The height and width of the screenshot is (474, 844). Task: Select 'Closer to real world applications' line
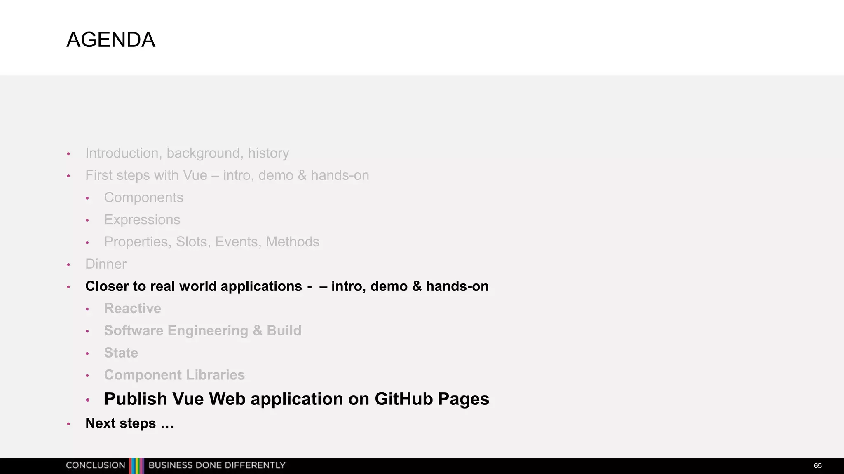(287, 286)
